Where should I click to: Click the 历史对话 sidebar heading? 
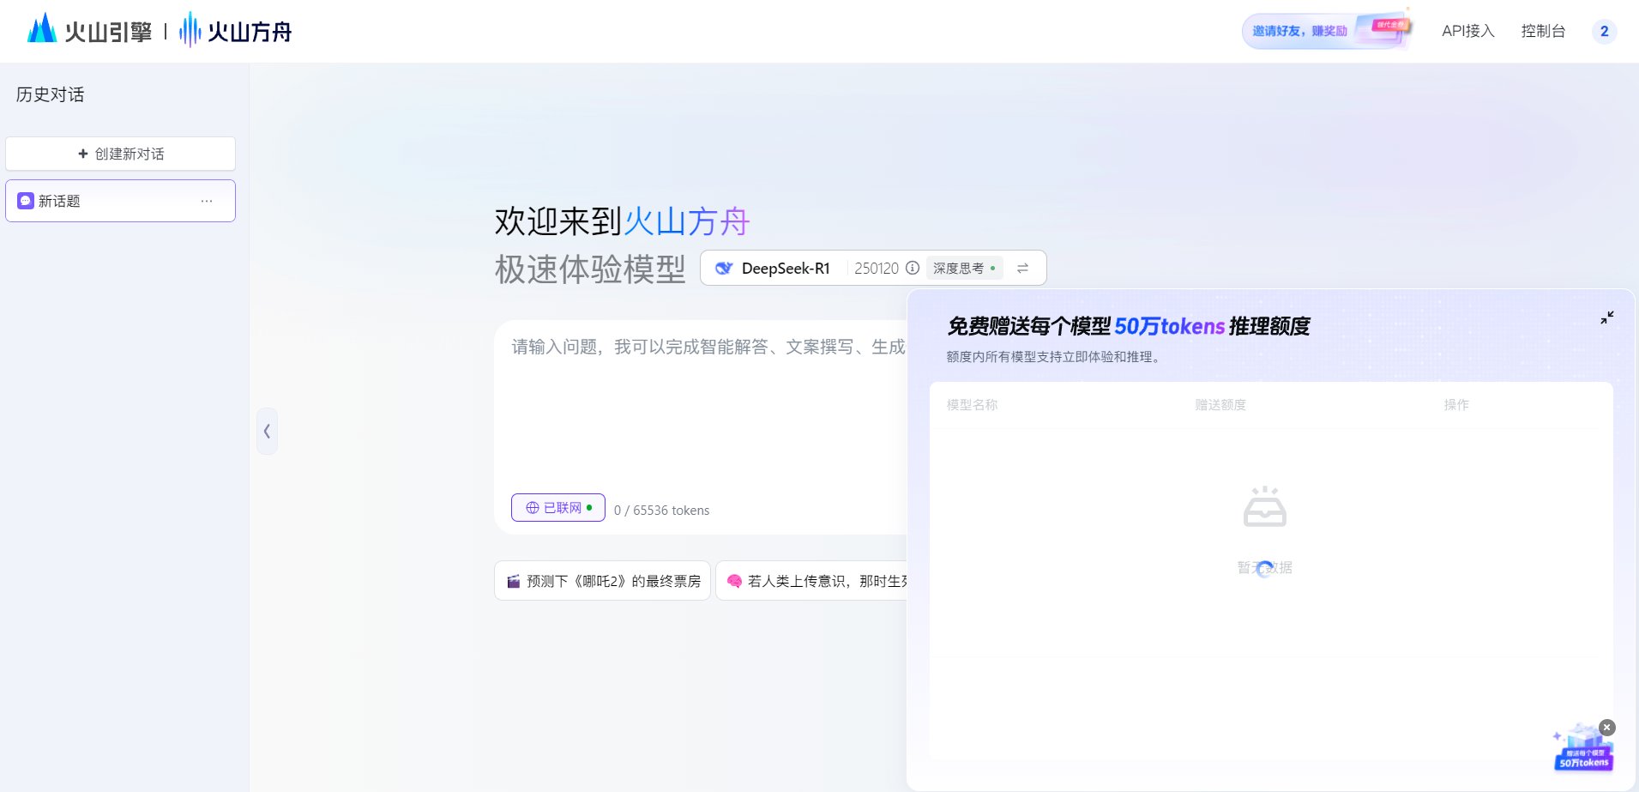[51, 94]
